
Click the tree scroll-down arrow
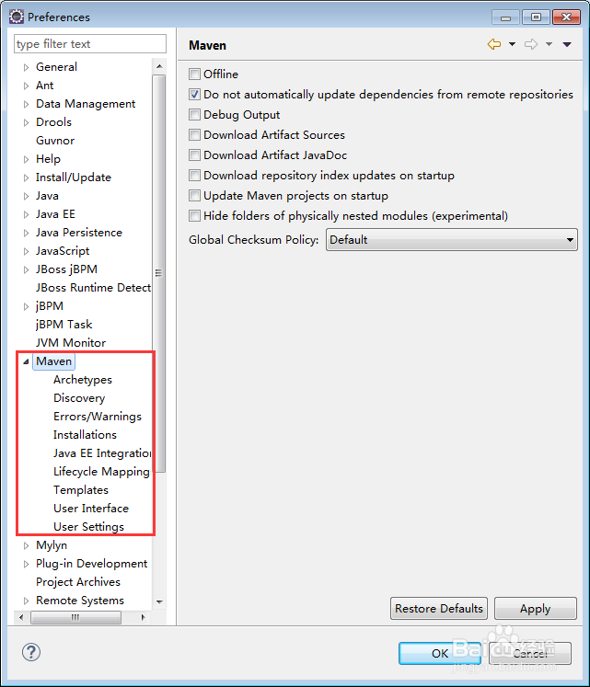[159, 602]
